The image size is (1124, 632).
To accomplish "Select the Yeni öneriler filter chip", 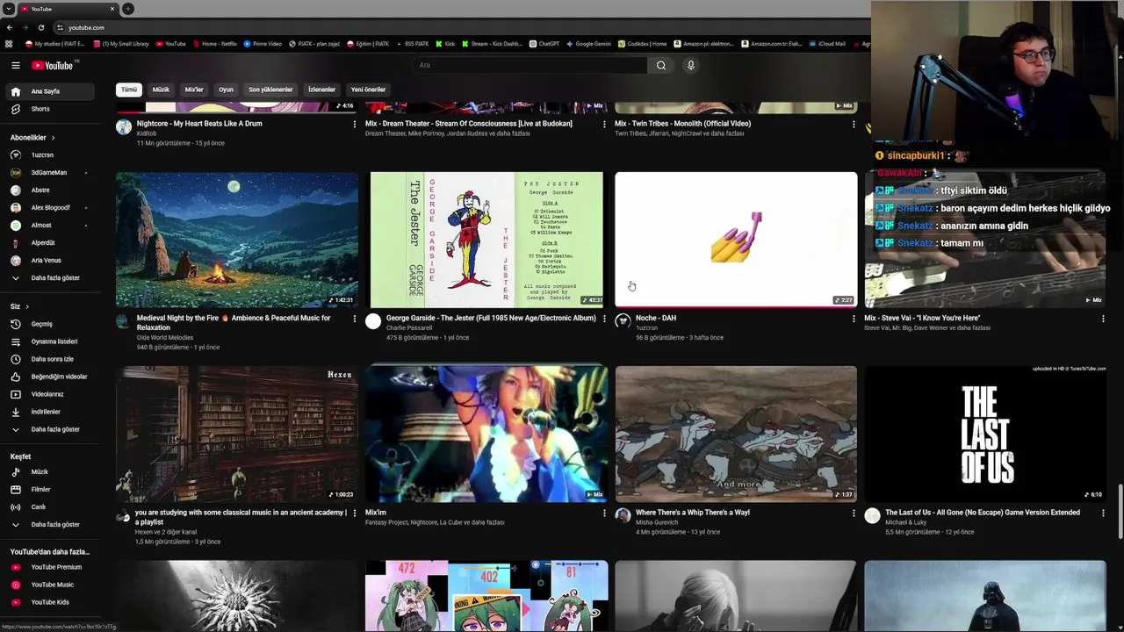I will coord(368,90).
